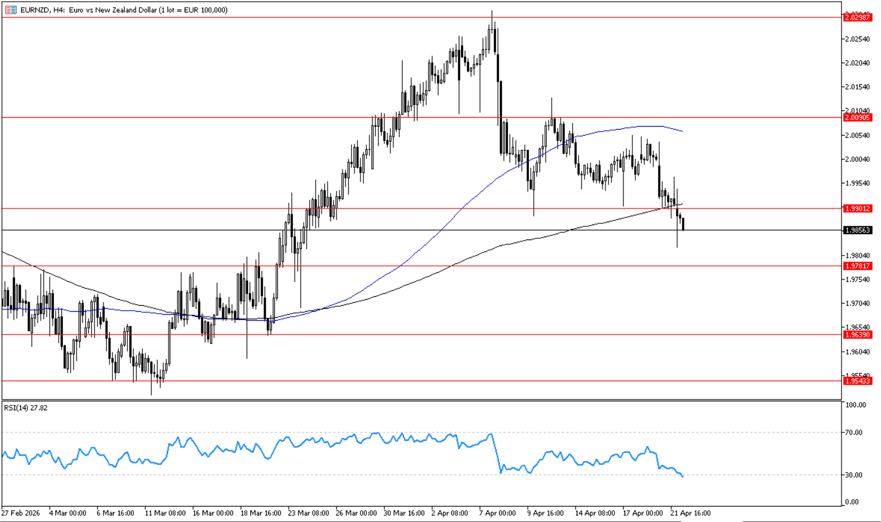Click the chart icon beside EURNZD title
Viewport: 881px width, 522px height.
click(11, 10)
